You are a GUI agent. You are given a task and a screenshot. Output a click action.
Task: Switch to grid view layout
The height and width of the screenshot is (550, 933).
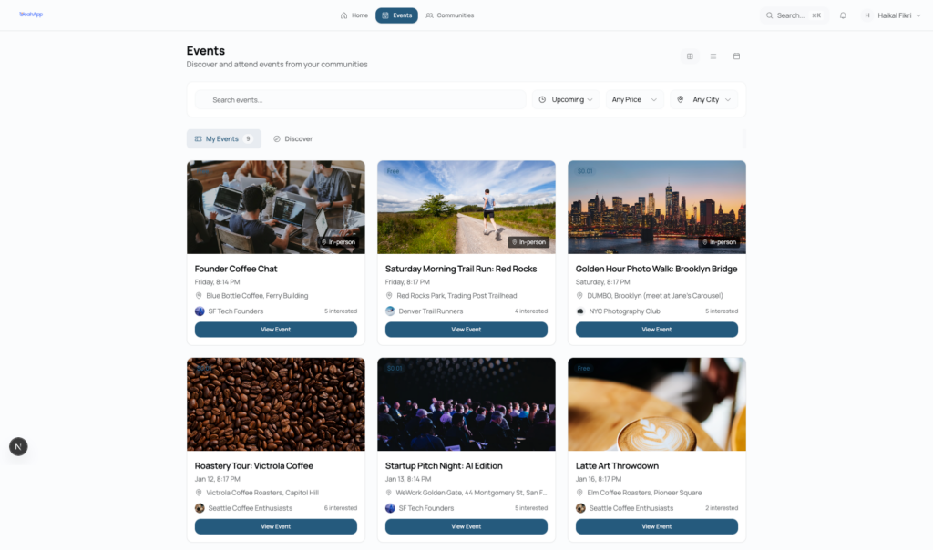click(x=690, y=56)
